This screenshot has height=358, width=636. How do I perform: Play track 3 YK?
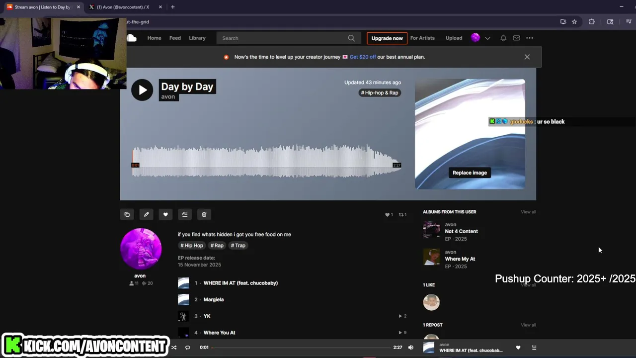(x=207, y=316)
